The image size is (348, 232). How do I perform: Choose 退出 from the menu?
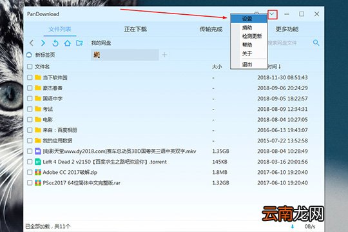point(249,64)
